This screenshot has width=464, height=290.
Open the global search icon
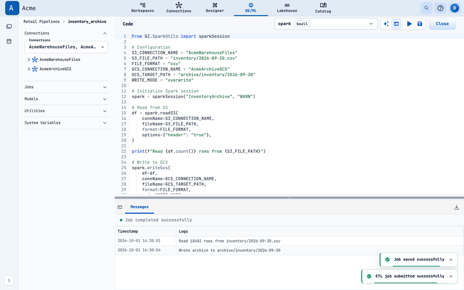pos(426,8)
